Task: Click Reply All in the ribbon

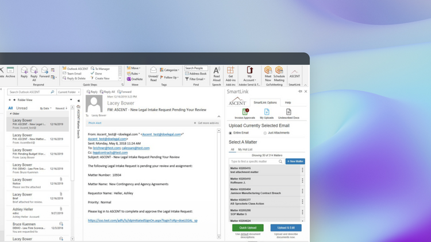Action: 34,73
